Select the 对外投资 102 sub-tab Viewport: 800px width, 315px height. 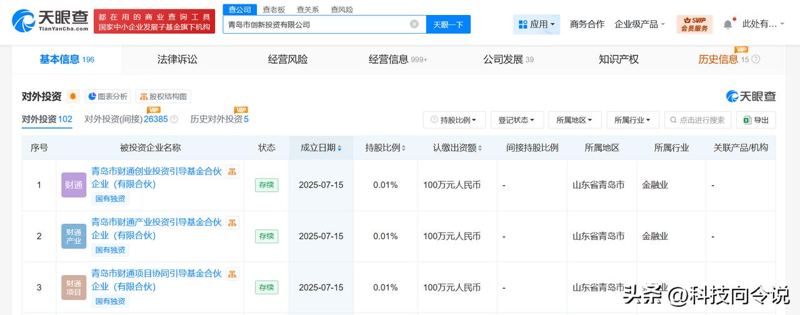(x=47, y=119)
